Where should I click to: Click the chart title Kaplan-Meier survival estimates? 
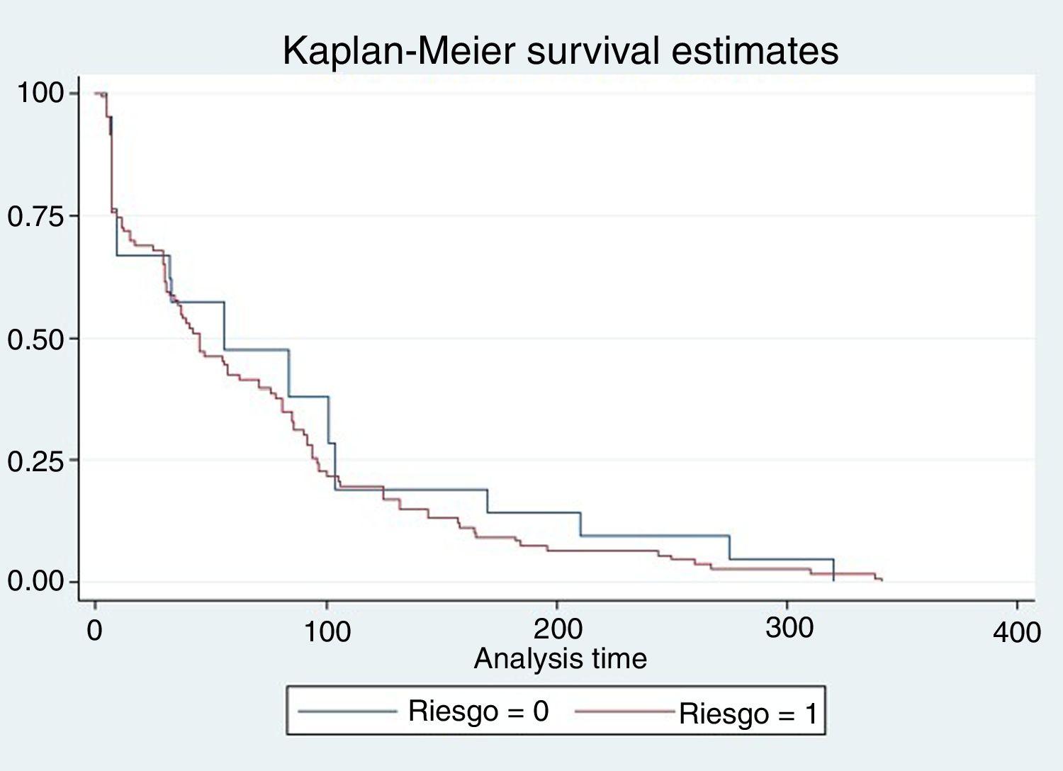coord(560,51)
